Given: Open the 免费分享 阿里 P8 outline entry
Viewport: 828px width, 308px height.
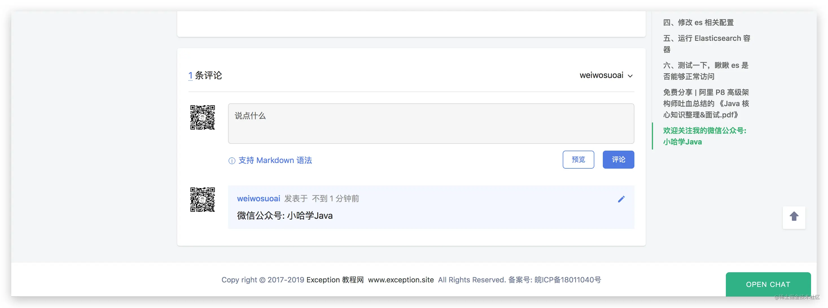Looking at the screenshot, I should point(706,104).
